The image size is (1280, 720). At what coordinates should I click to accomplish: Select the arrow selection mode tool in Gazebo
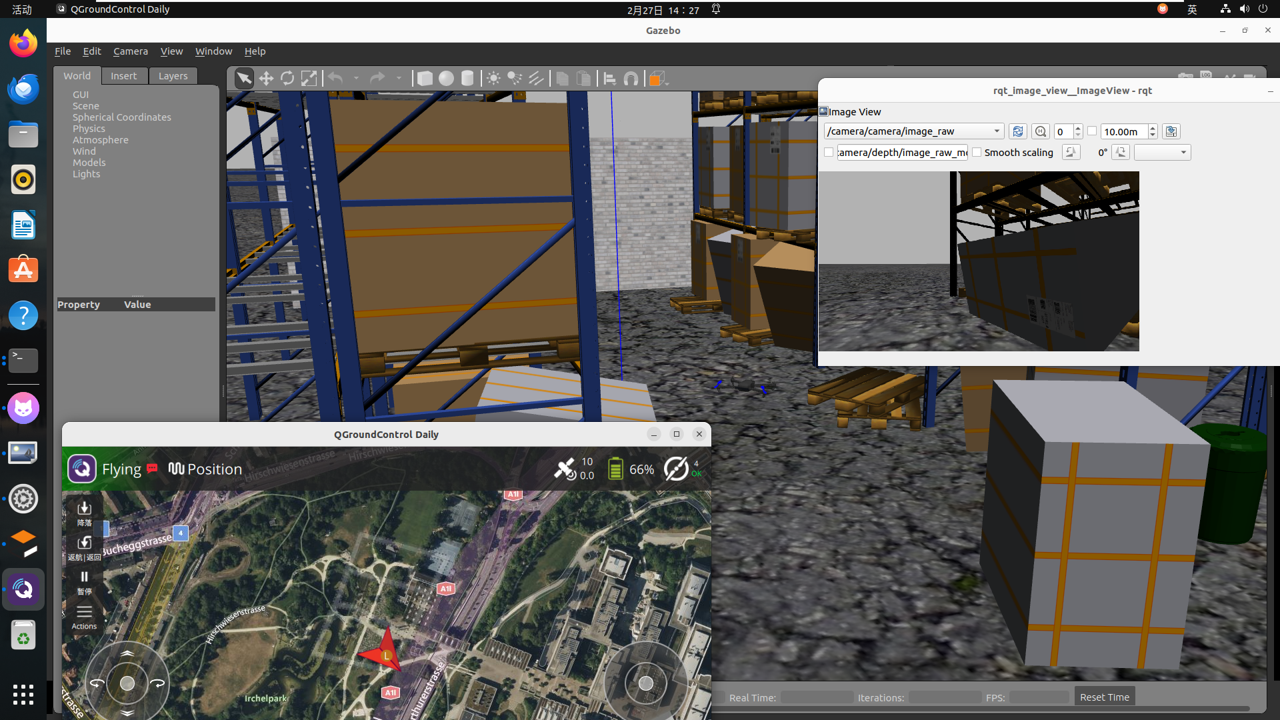[x=244, y=79]
